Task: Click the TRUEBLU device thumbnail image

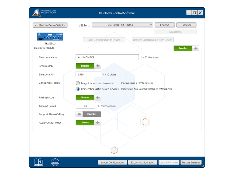Action: click(x=50, y=36)
